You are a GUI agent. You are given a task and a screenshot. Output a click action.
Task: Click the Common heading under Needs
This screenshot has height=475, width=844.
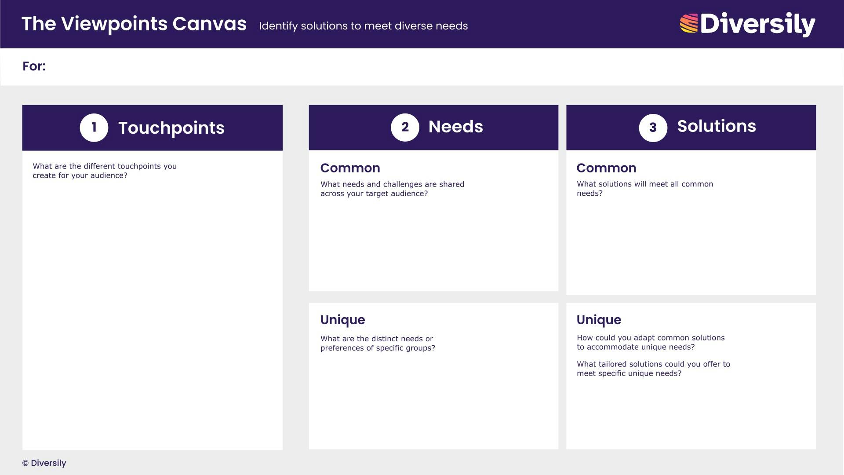[x=350, y=168]
